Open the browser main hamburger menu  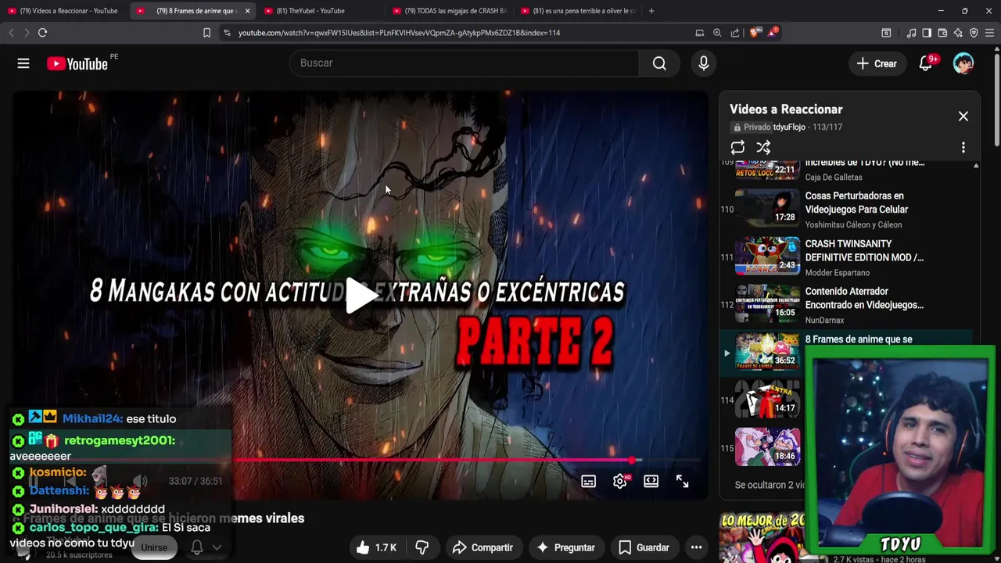(x=990, y=33)
